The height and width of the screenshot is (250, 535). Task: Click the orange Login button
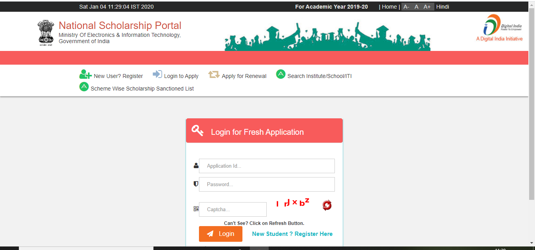[221, 234]
